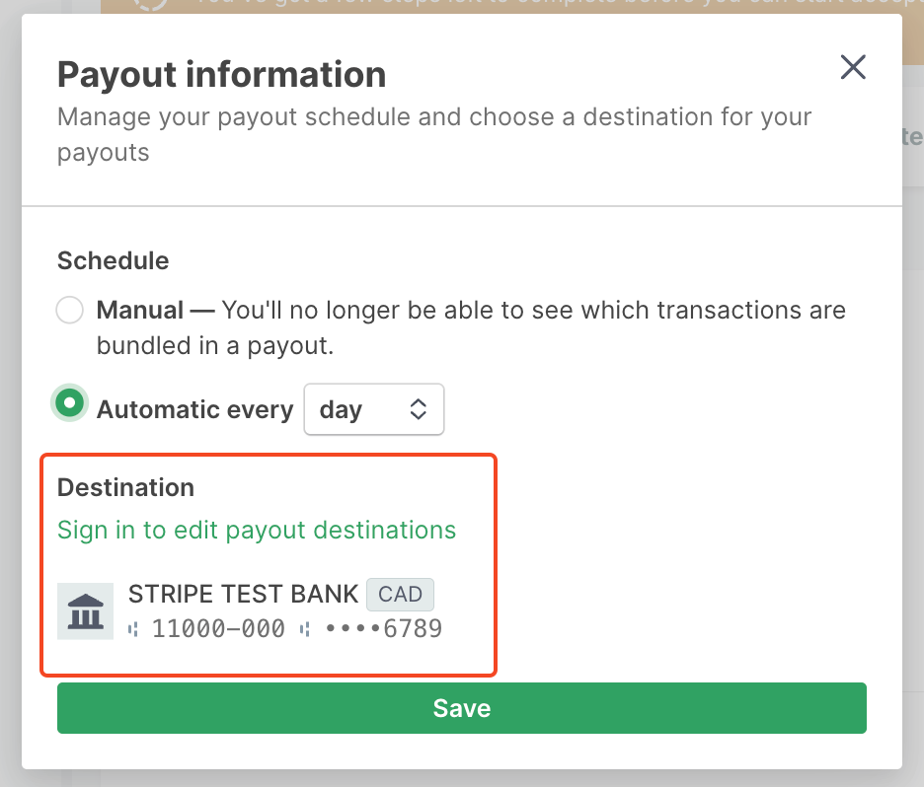Select the Automatic every radio button
924x787 pixels.
click(70, 402)
